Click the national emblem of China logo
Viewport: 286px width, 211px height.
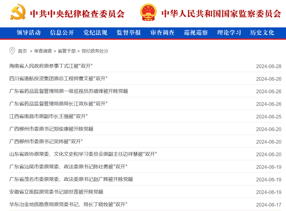point(148,12)
